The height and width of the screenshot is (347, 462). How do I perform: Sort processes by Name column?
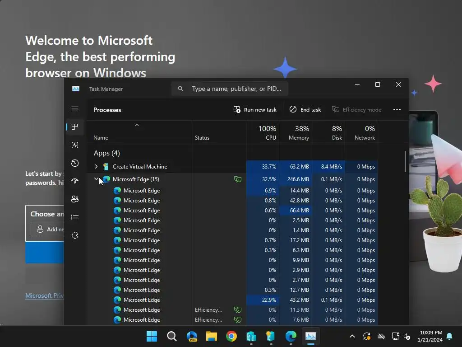[x=139, y=132]
